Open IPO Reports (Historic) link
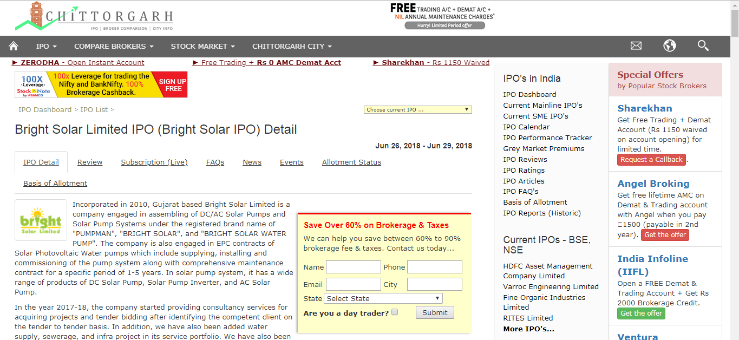Screen dimensions: 739x340 click(x=542, y=213)
